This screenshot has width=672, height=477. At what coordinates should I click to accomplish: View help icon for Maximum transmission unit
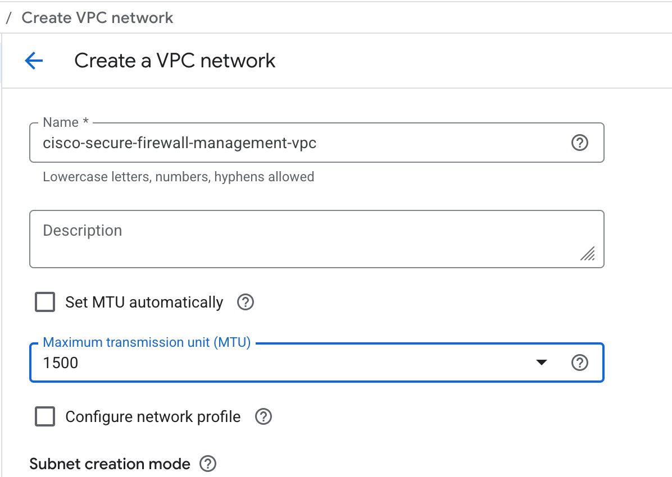pyautogui.click(x=579, y=363)
